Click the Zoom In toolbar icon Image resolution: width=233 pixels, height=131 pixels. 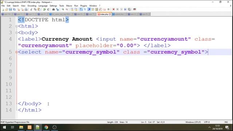pyautogui.click(x=63, y=9)
